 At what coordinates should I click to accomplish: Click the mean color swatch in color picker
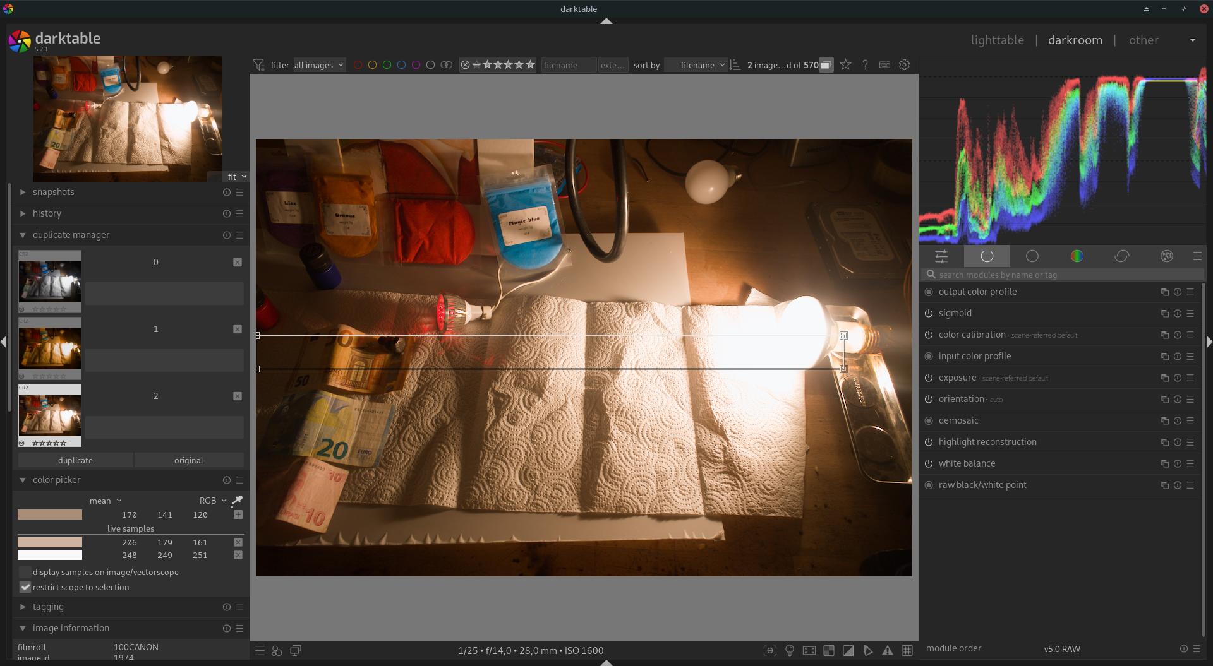(50, 515)
